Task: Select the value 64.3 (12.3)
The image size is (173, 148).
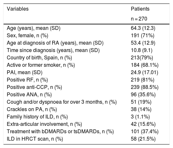Action: [x=143, y=28]
